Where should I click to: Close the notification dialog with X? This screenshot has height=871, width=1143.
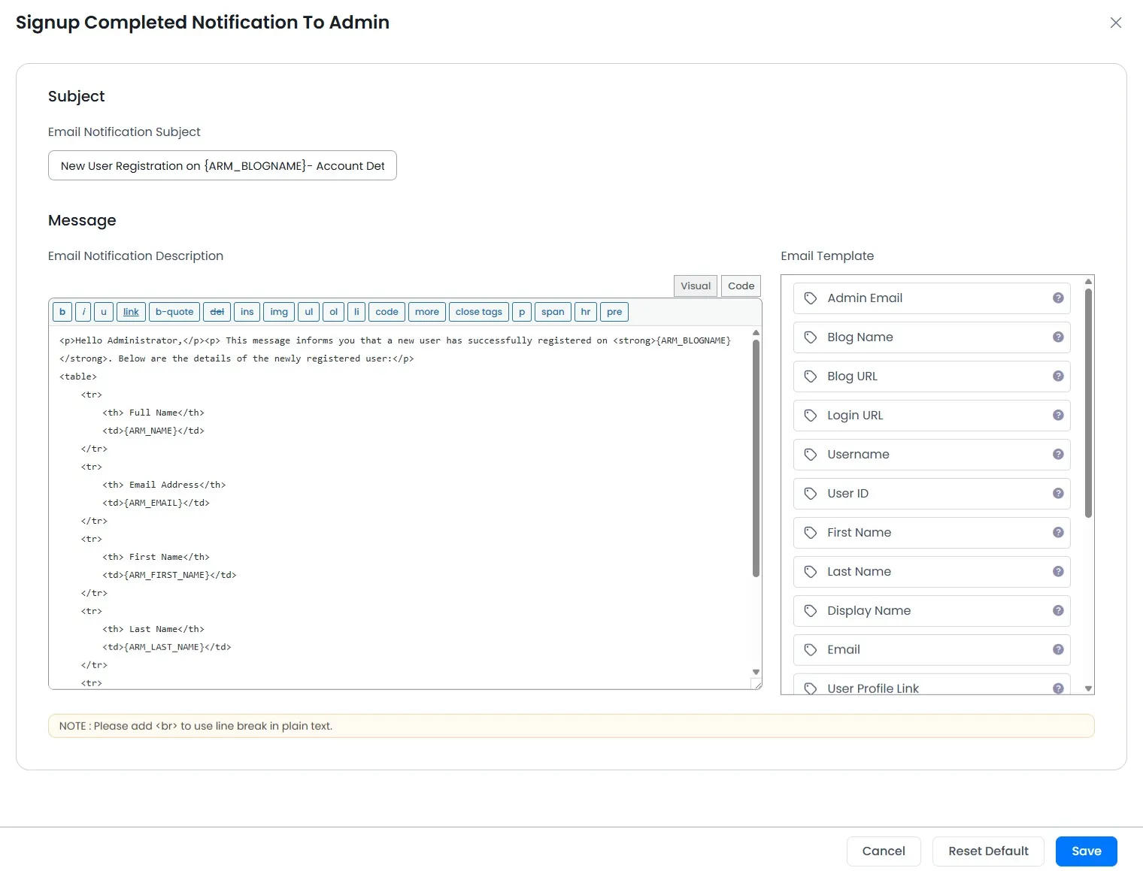click(x=1116, y=23)
